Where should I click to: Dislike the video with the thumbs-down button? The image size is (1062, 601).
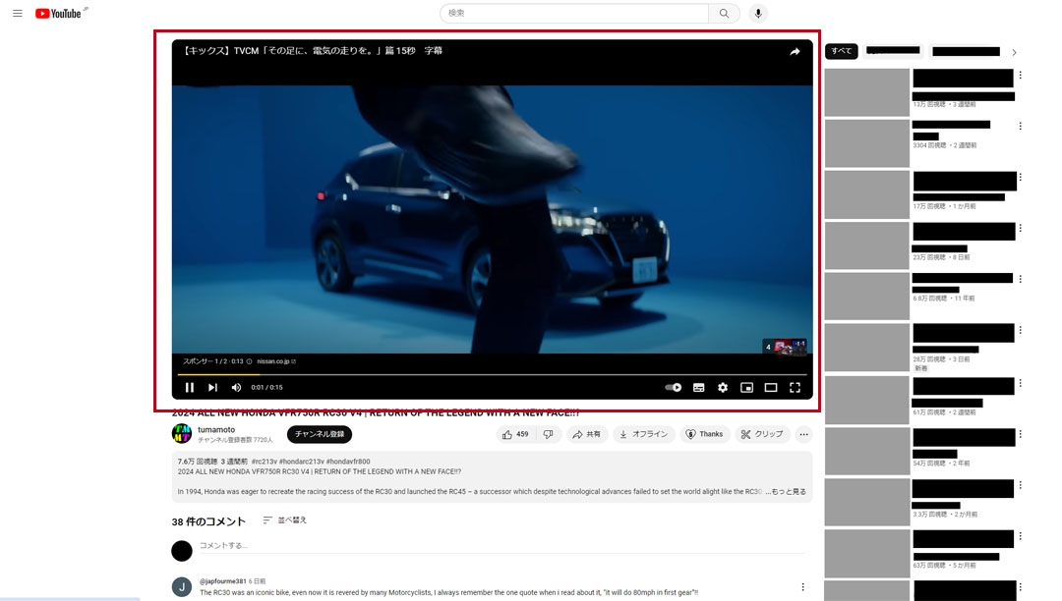[548, 434]
